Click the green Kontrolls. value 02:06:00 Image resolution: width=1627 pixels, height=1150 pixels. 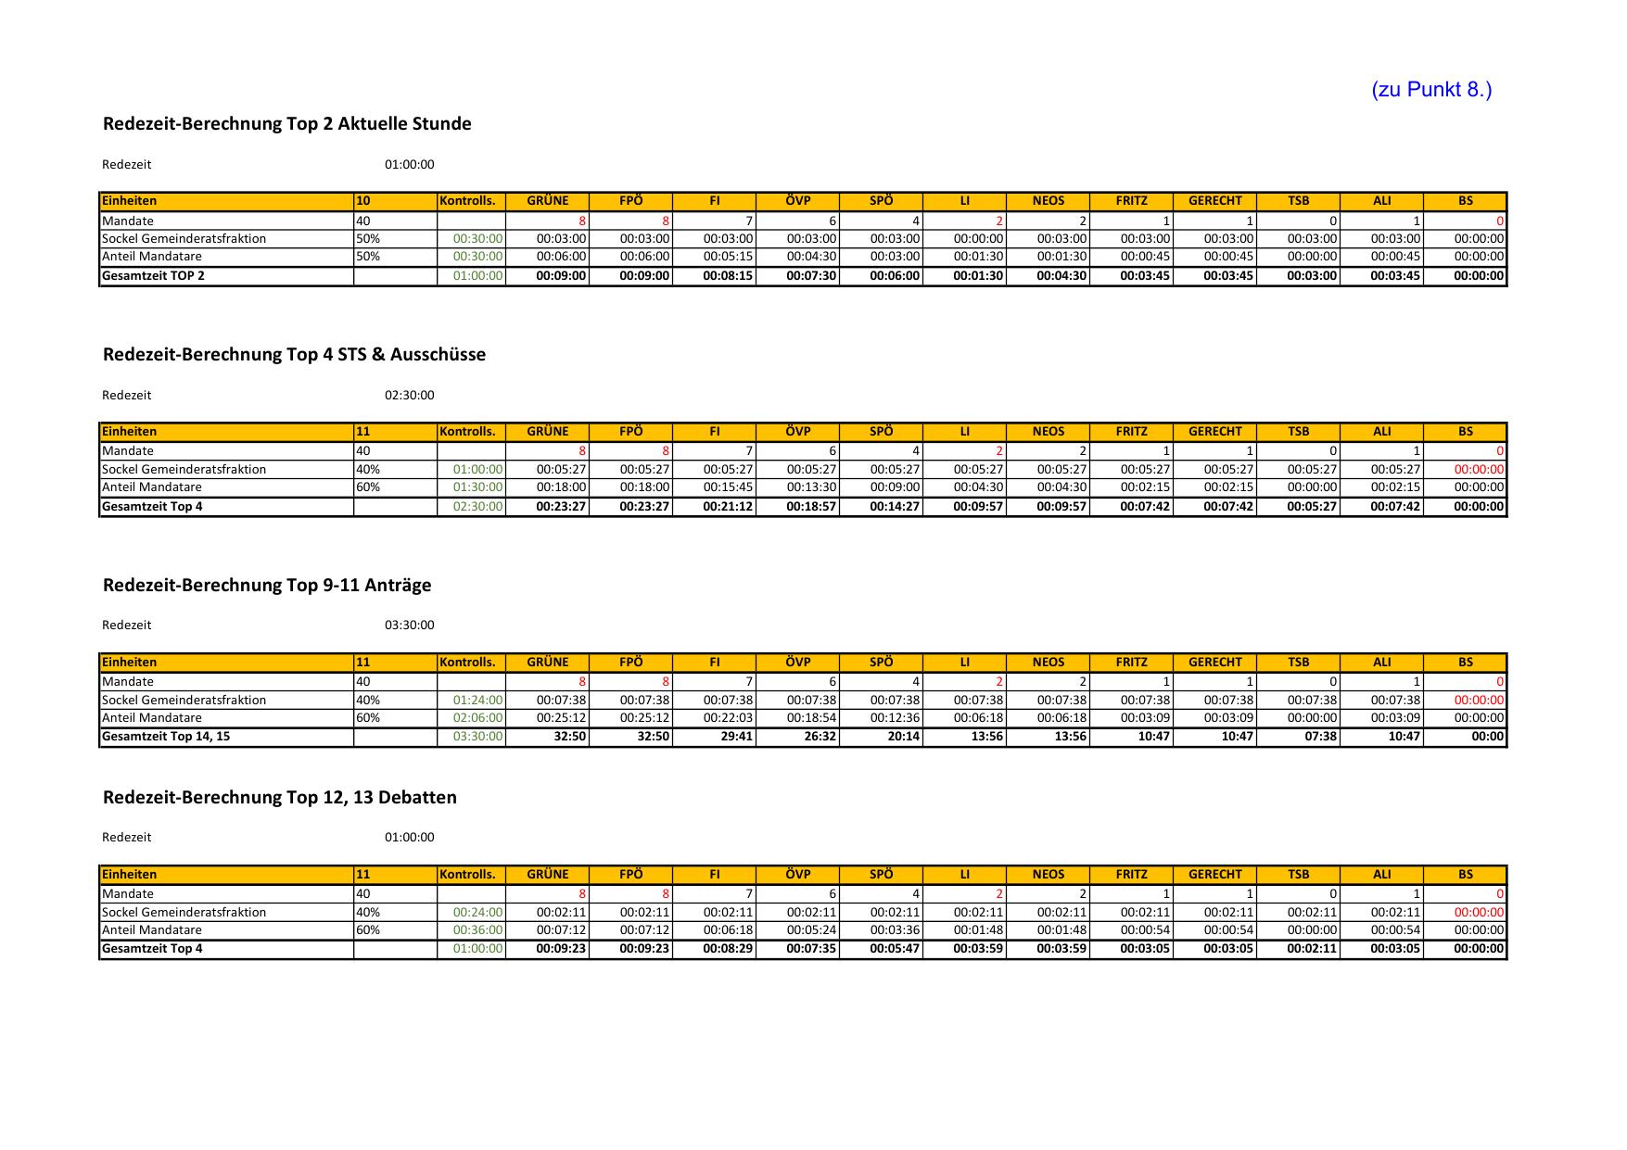click(477, 718)
